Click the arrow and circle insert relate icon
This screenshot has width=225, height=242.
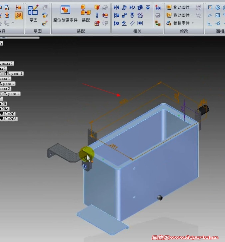tap(132, 7)
